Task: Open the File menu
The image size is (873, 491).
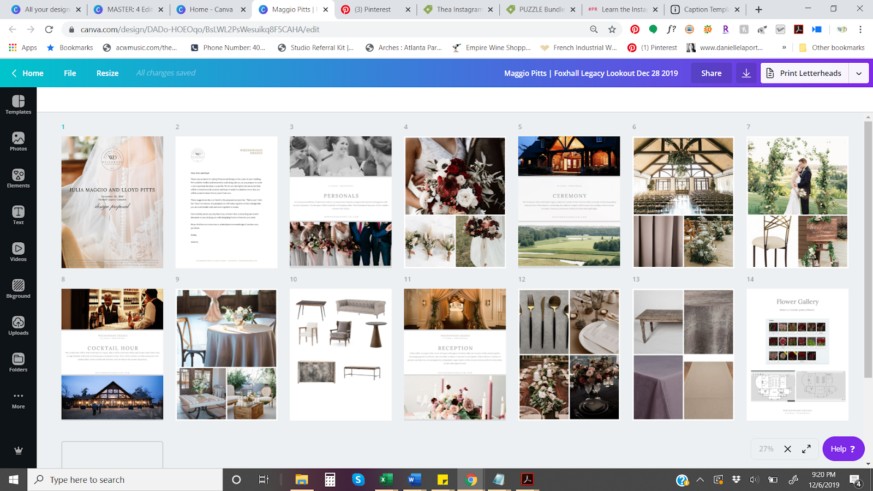Action: tap(70, 73)
